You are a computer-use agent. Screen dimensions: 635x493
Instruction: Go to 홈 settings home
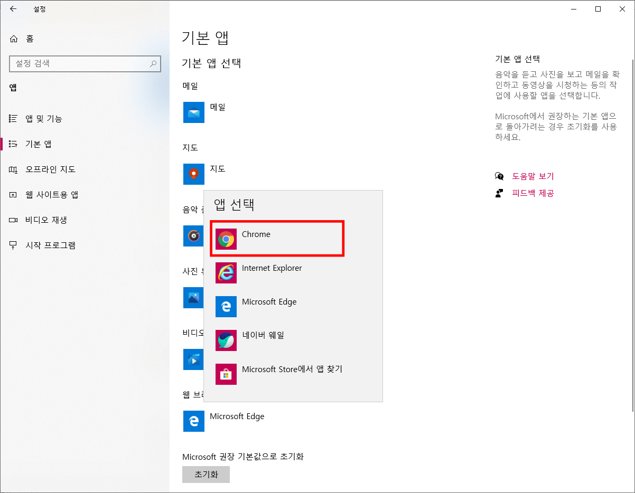(85, 39)
